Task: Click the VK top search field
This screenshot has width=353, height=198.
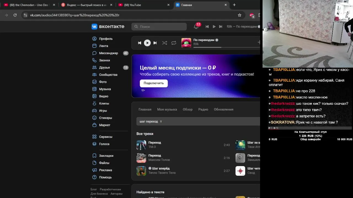Action: [159, 27]
